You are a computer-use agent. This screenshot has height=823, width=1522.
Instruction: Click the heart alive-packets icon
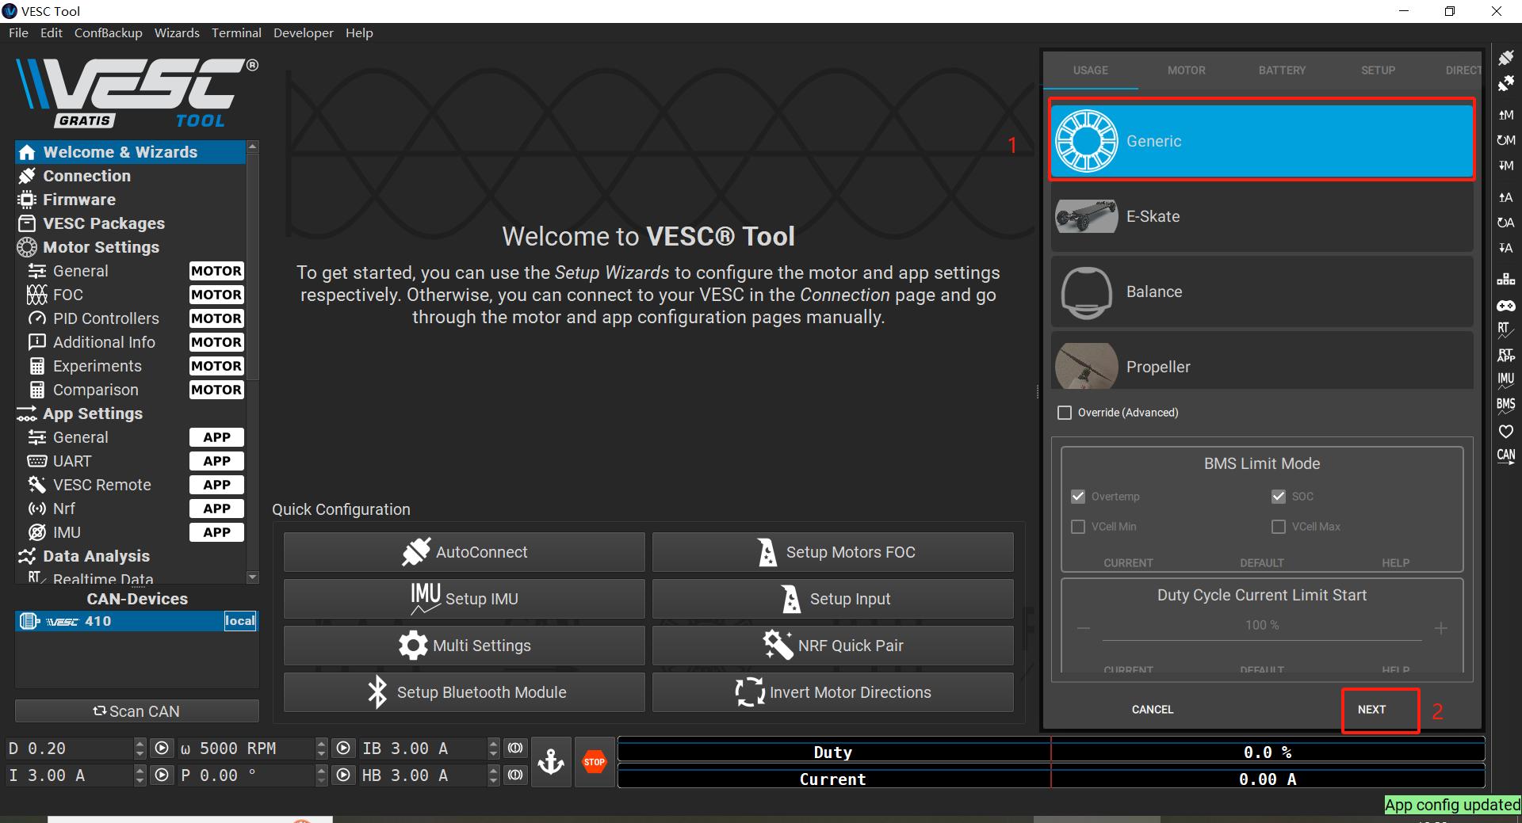(x=1505, y=432)
